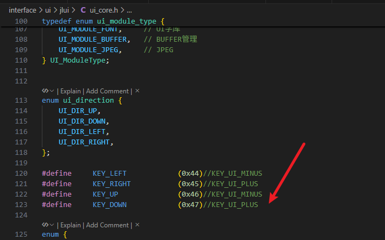This screenshot has height=240, width=385.
Task: Click the code icon above enum ui_direction
Action: point(45,91)
